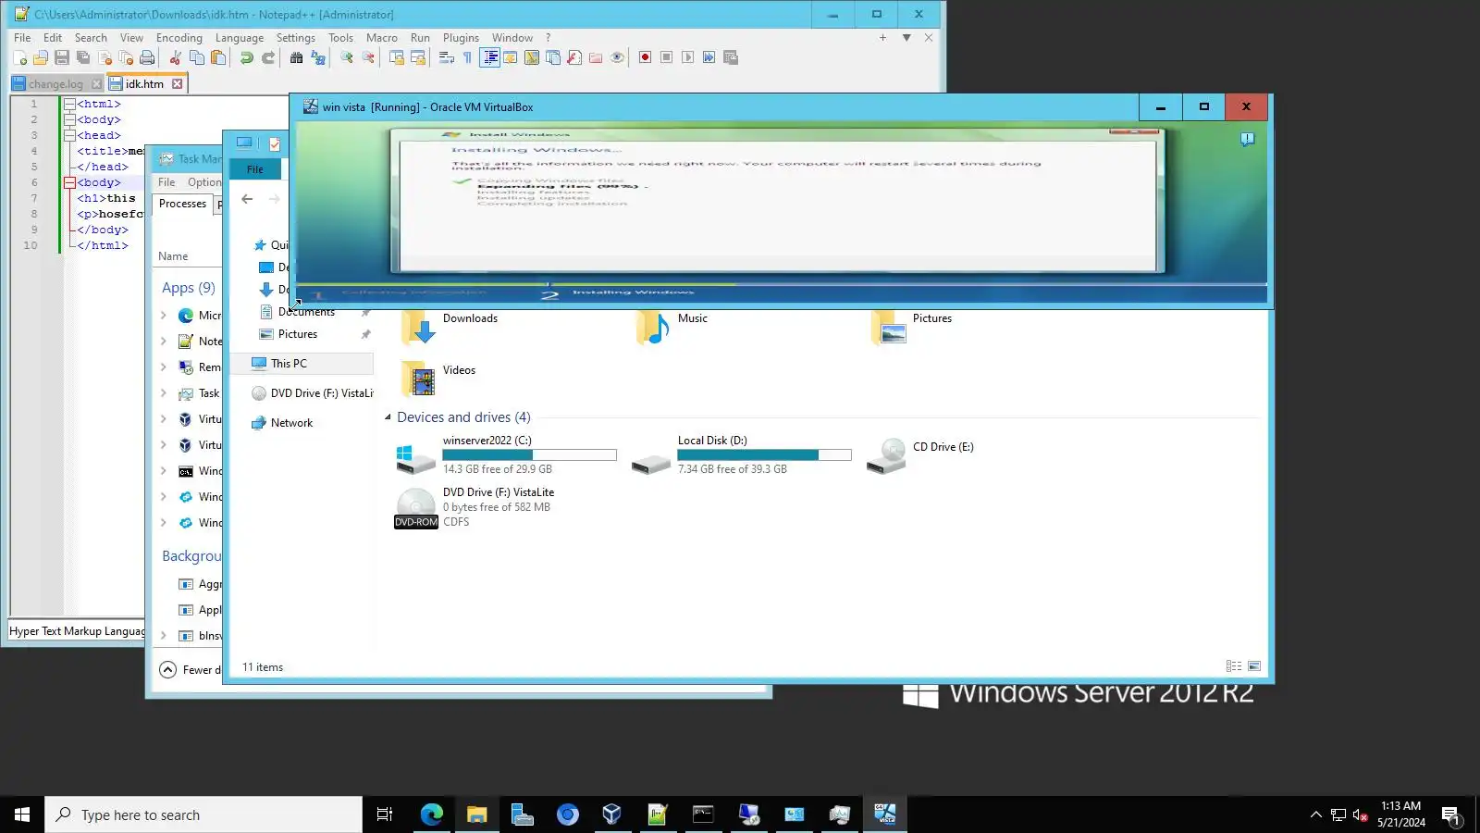This screenshot has height=833, width=1480.
Task: Collapse the html fold marker on line 1
Action: pos(69,104)
